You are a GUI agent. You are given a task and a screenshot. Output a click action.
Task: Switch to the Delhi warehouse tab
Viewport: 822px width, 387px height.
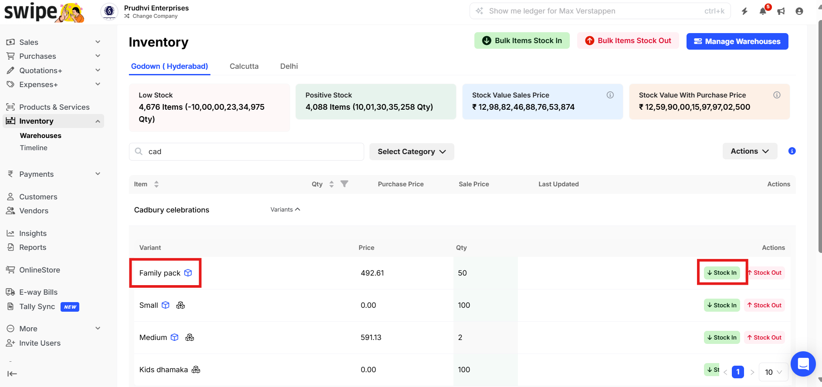[289, 66]
